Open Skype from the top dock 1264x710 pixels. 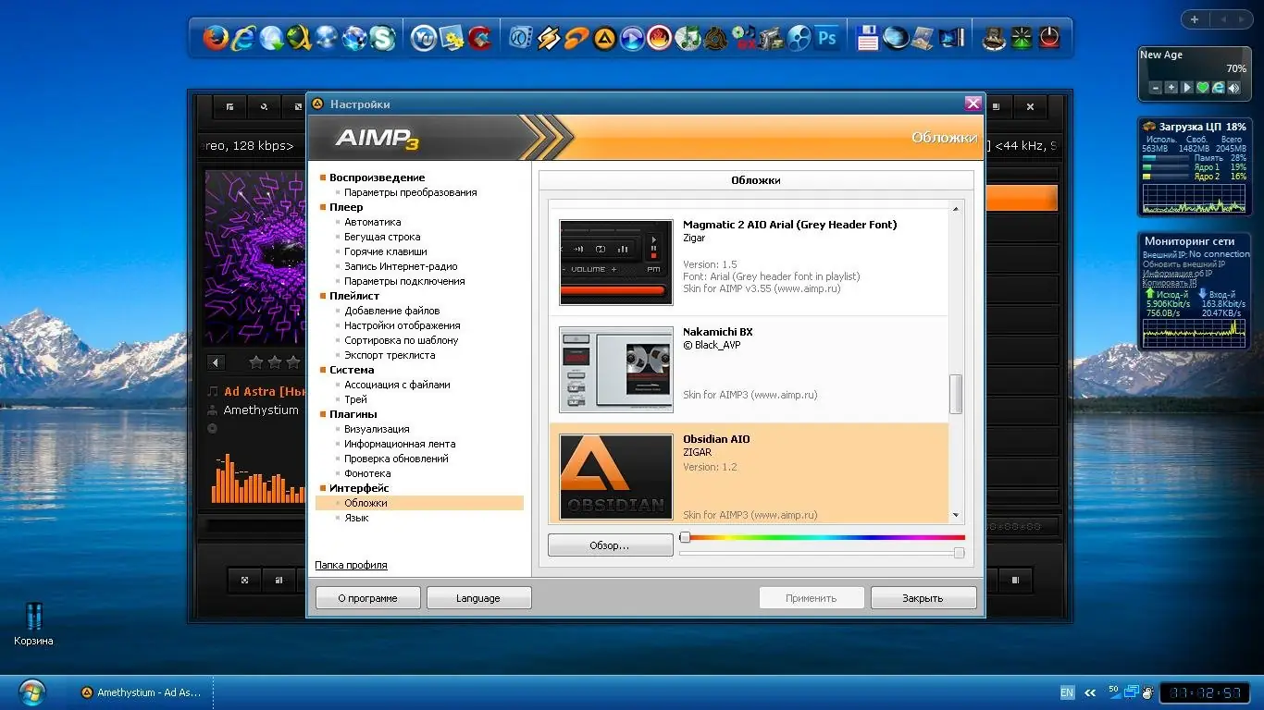tap(382, 38)
